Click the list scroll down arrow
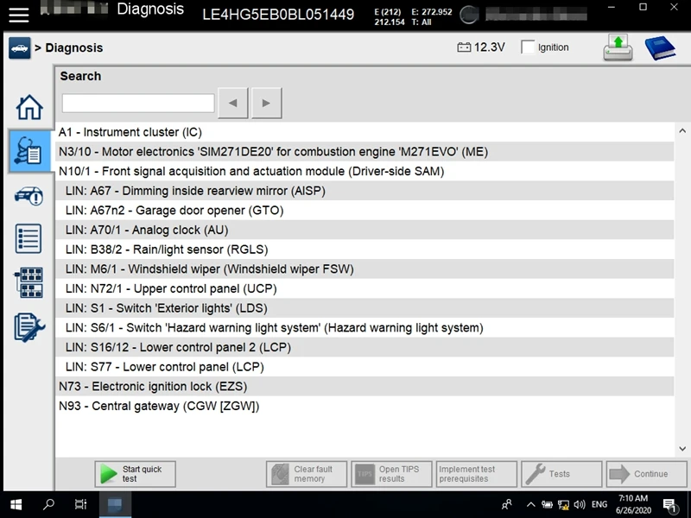Screen dimensions: 691x518 coord(682,449)
